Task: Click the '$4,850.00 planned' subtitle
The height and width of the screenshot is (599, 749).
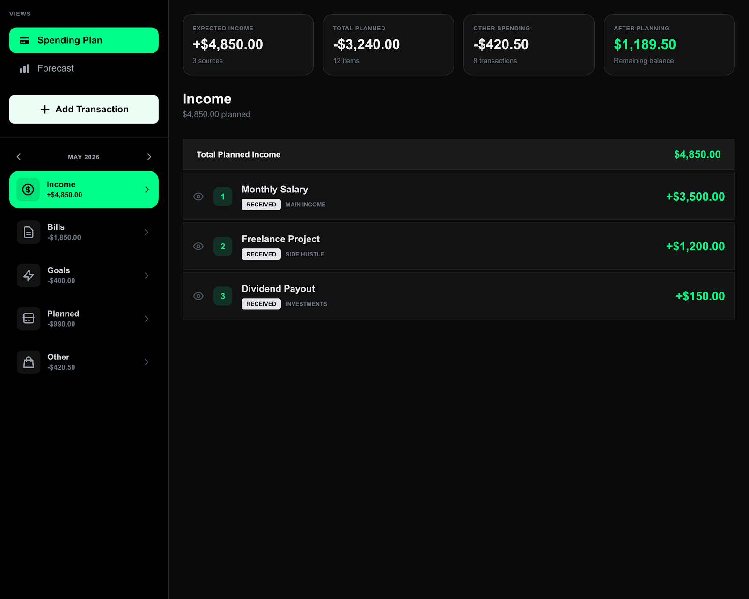Action: click(216, 114)
